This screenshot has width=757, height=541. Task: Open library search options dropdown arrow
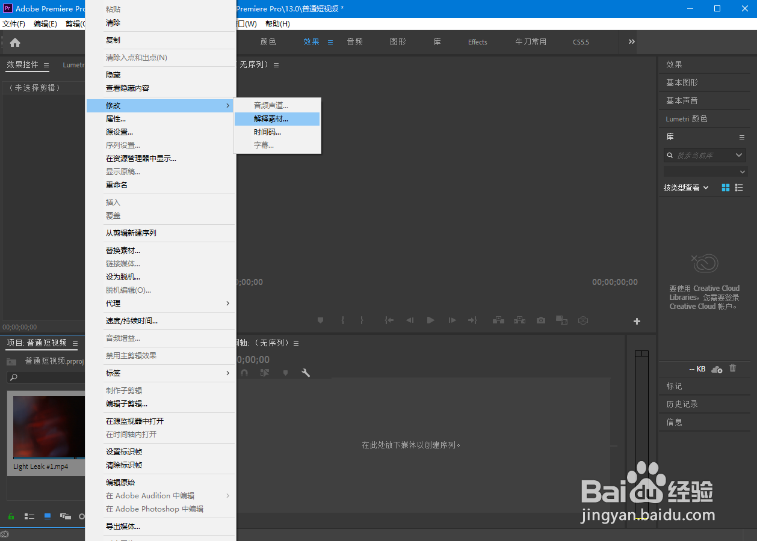click(x=740, y=155)
